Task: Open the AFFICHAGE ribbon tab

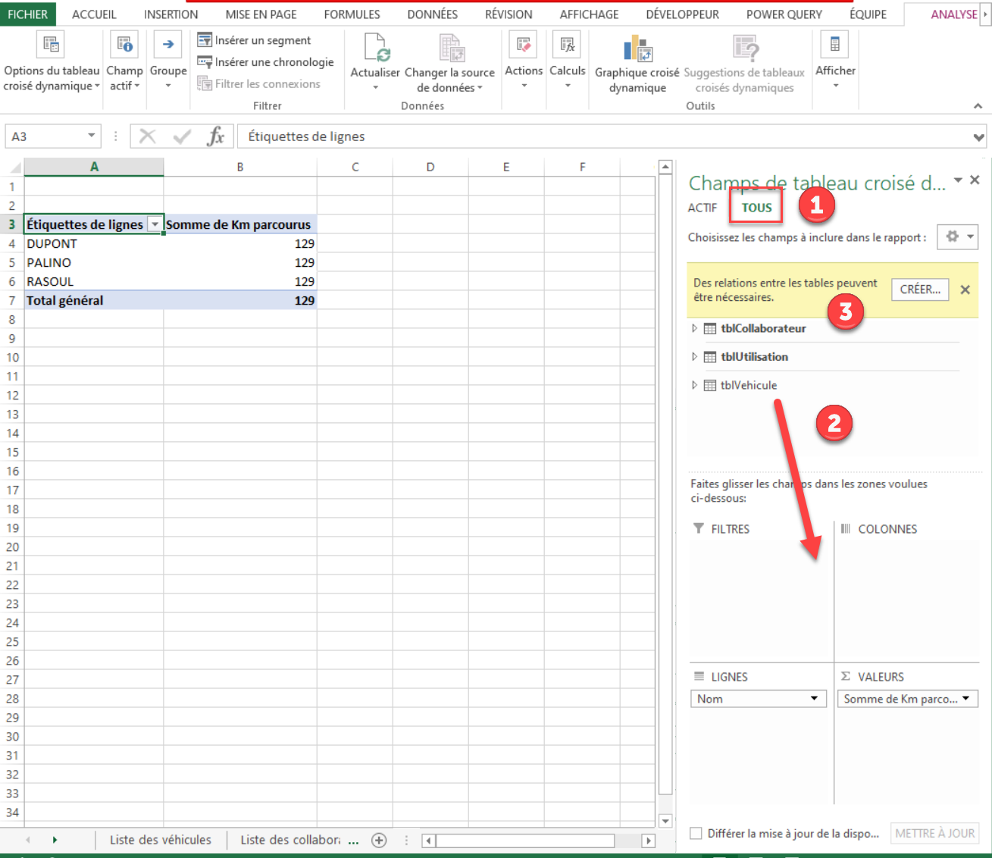Action: [589, 14]
